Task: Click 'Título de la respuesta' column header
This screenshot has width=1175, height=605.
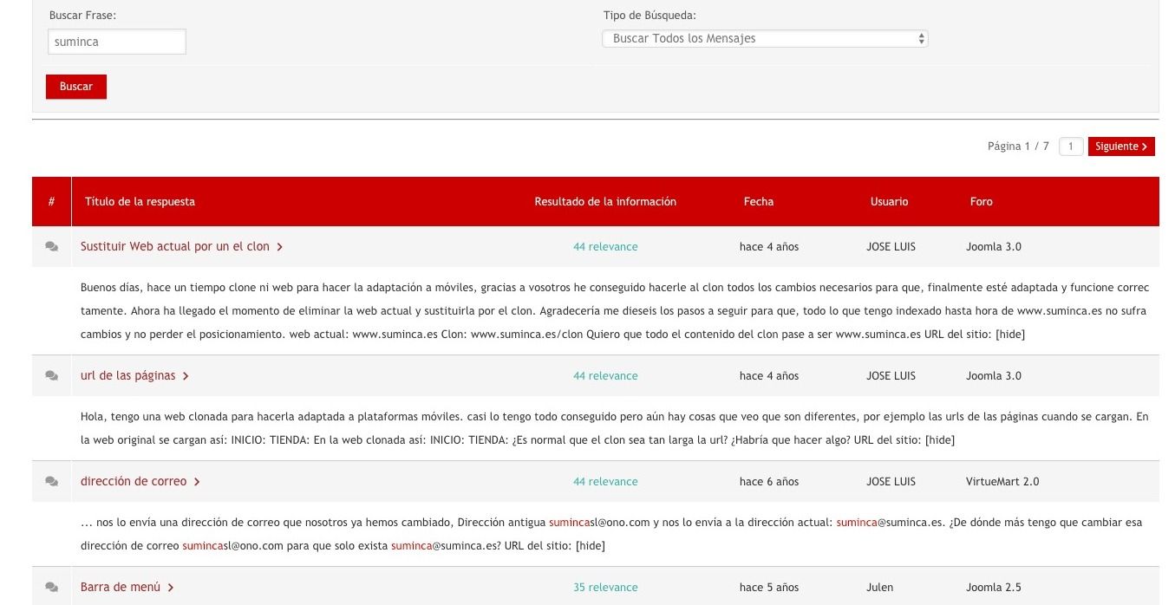Action: coord(140,202)
